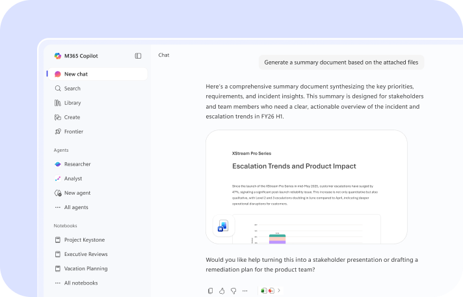The image size is (463, 297).
Task: Click the XStream Pro Series heading
Action: [x=252, y=153]
